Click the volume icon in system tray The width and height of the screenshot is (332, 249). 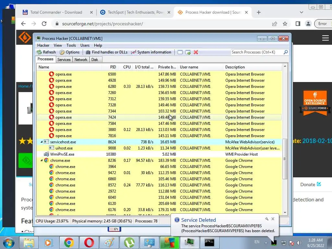pos(299,243)
